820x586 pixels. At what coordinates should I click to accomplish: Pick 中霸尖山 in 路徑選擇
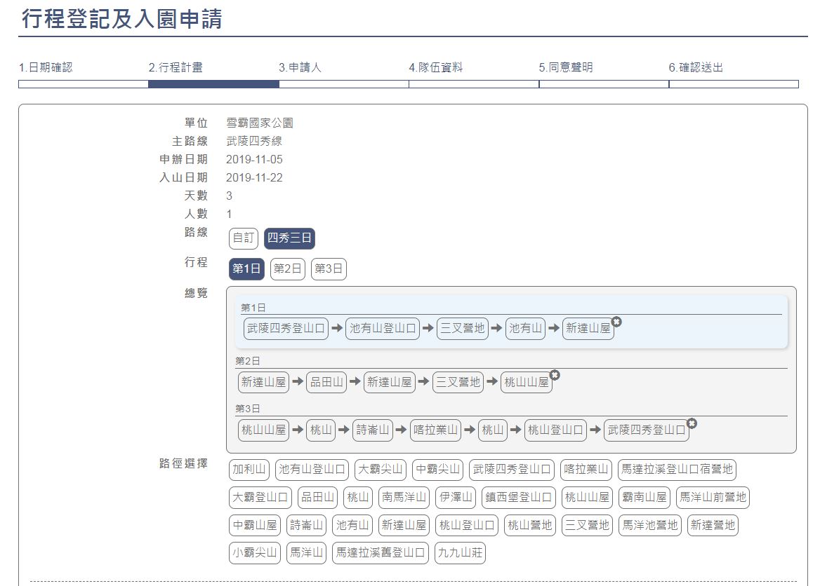click(437, 470)
